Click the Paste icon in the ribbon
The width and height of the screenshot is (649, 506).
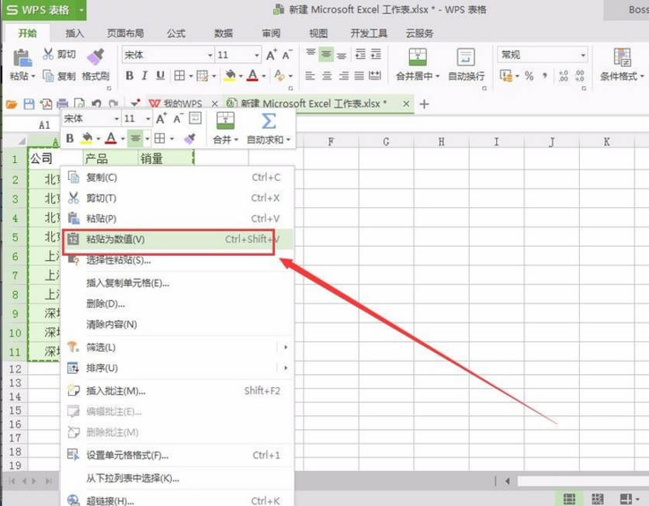[22, 58]
